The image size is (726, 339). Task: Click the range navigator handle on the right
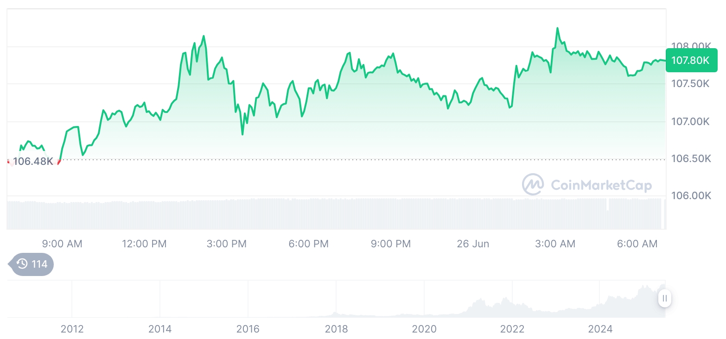pyautogui.click(x=664, y=299)
